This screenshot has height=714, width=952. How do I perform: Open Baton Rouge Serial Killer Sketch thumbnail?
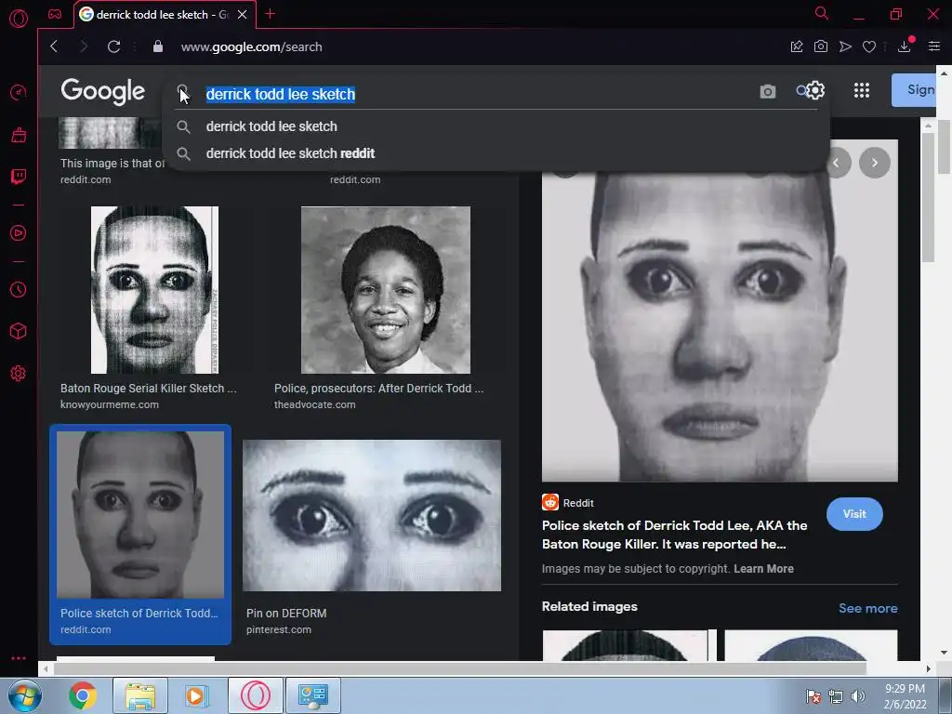point(154,290)
